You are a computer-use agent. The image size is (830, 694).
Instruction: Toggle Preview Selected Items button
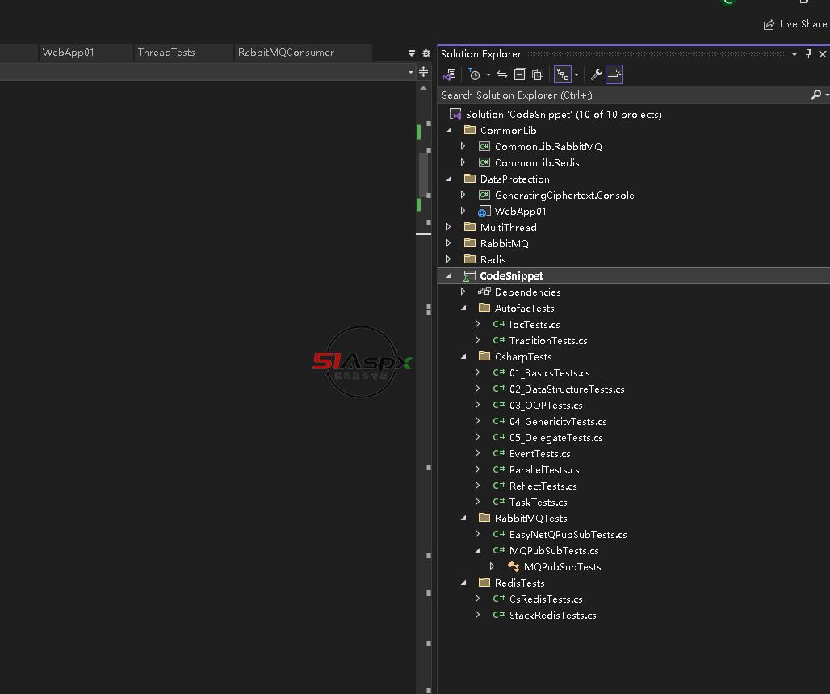pyautogui.click(x=614, y=74)
